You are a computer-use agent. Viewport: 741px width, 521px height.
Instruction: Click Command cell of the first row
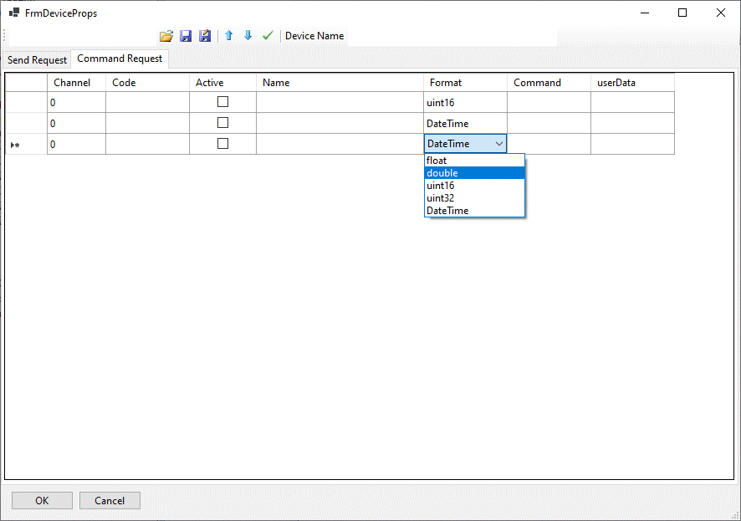[549, 103]
